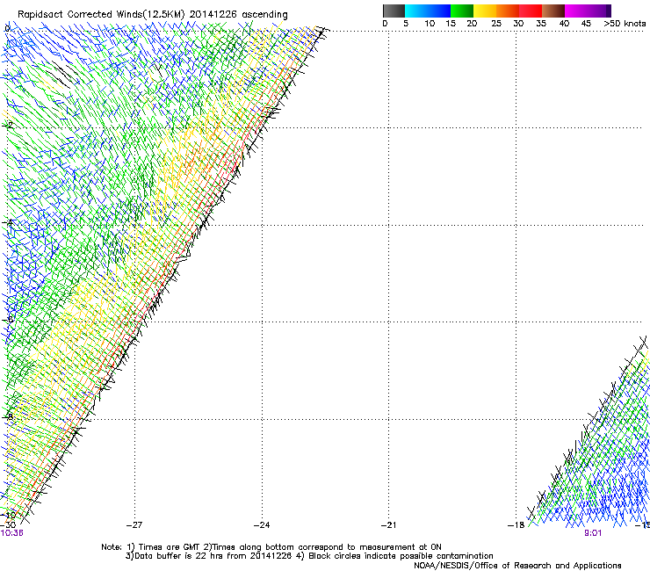This screenshot has width=650, height=571.
Task: Click the '20141226' date in the title
Action: [213, 15]
